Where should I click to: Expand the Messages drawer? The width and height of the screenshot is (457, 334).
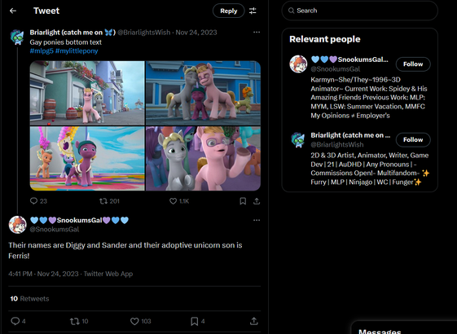click(x=404, y=327)
